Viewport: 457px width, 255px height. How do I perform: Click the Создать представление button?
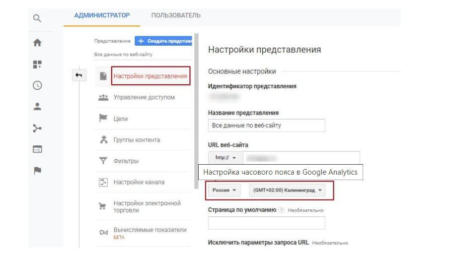[x=164, y=41]
